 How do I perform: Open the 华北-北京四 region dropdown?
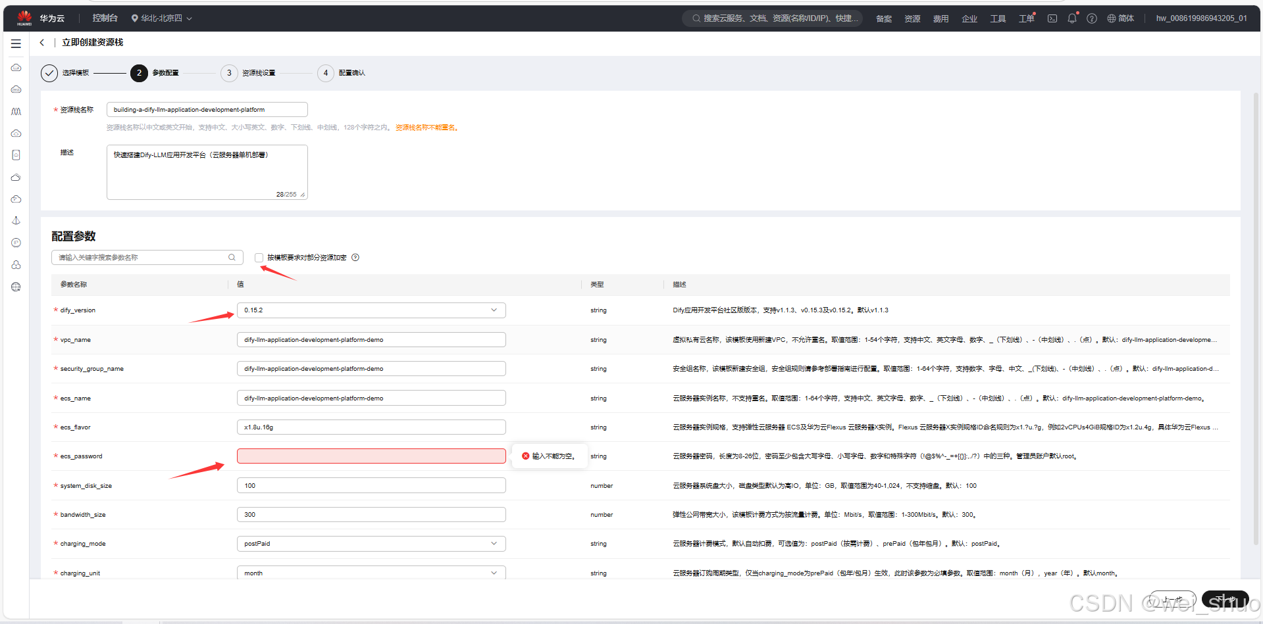(x=162, y=18)
